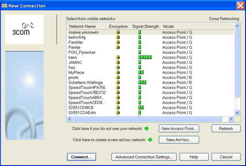Click the 3com logo
This screenshot has width=246, height=166.
[24, 29]
